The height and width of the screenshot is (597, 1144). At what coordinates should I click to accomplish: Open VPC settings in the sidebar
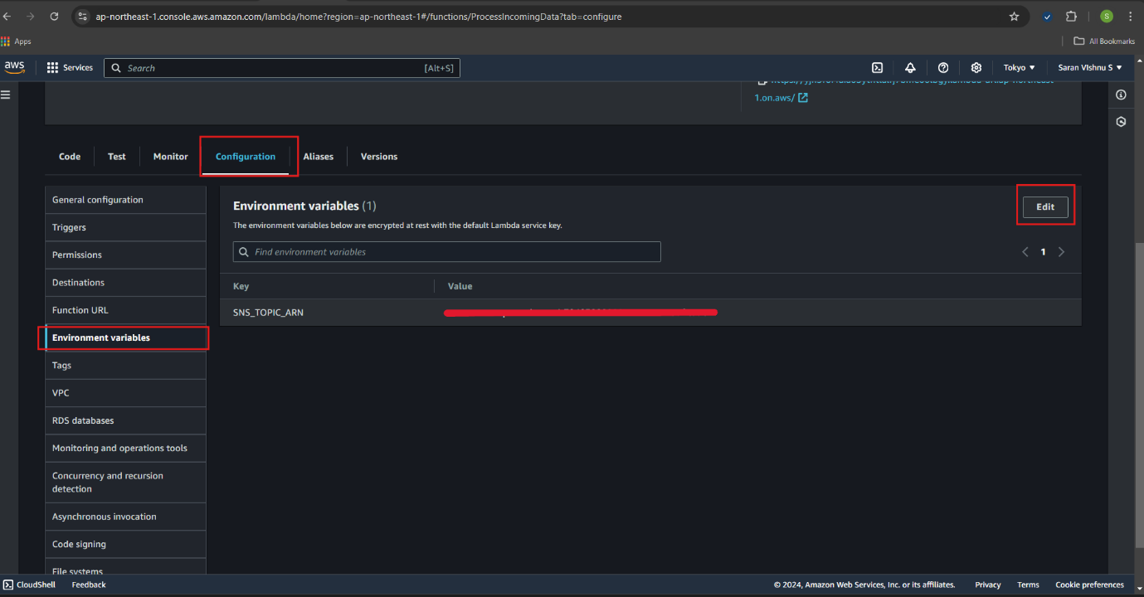pyautogui.click(x=61, y=393)
